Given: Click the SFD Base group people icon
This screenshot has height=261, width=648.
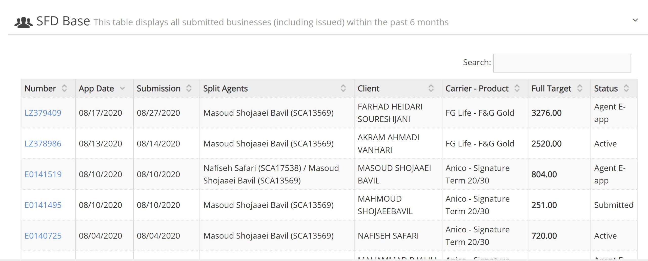Looking at the screenshot, I should point(23,22).
